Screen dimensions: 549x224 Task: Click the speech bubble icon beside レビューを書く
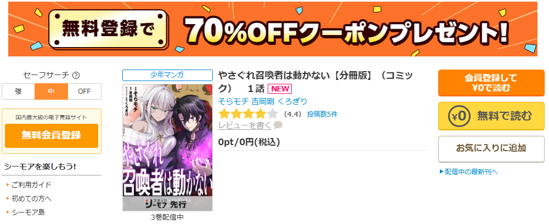pos(278,125)
